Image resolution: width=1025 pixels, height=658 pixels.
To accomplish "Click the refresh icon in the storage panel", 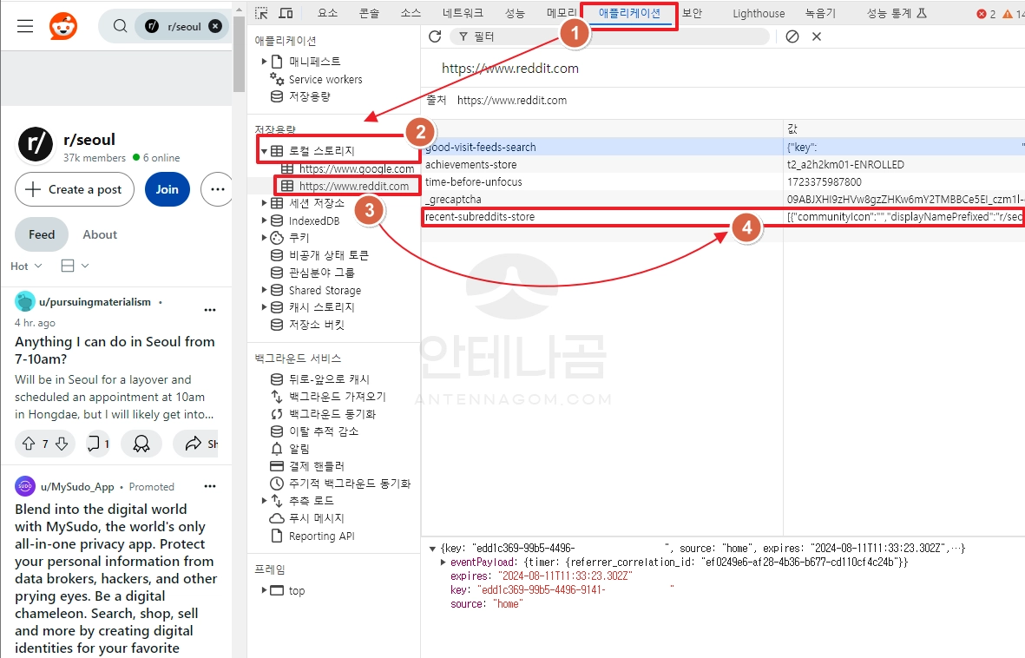I will (x=435, y=36).
